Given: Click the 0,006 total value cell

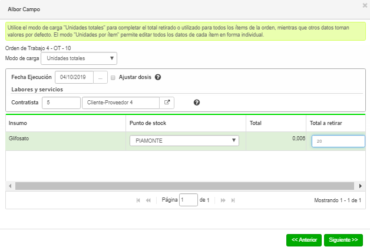Looking at the screenshot, I should (x=276, y=141).
